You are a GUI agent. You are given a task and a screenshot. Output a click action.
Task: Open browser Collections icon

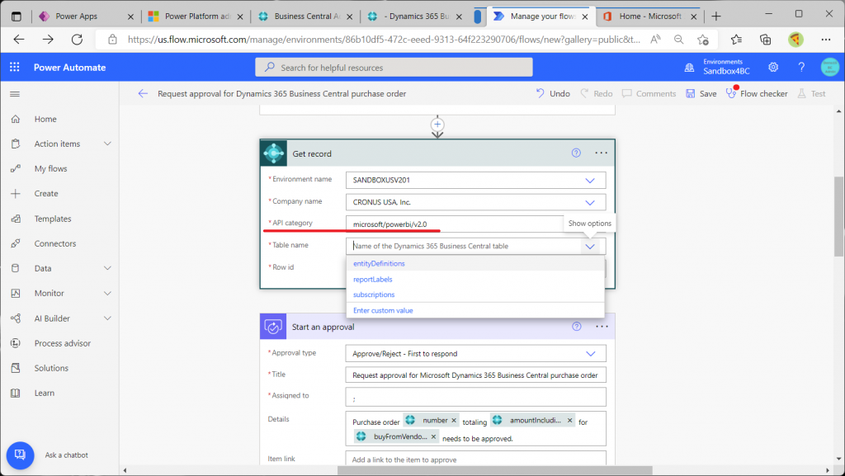(x=765, y=40)
